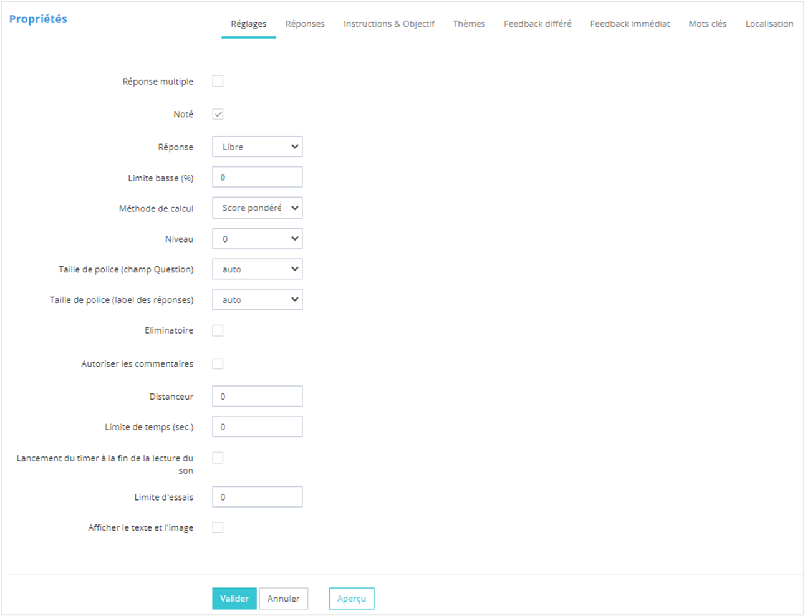805x616 pixels.
Task: Check Afficher le texte et l'image
Action: click(218, 527)
